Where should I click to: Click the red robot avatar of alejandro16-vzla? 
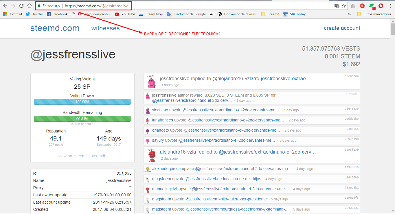coord(151,155)
